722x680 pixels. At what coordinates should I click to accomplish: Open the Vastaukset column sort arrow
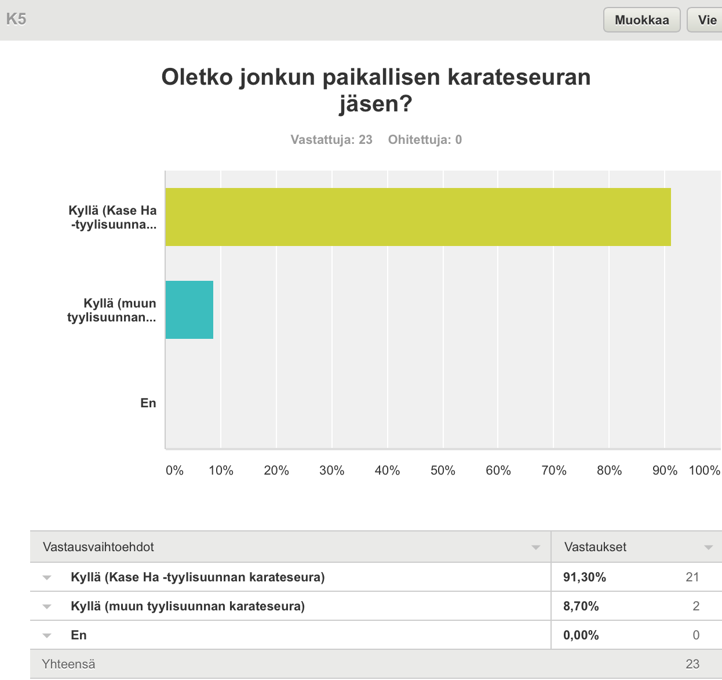[708, 548]
